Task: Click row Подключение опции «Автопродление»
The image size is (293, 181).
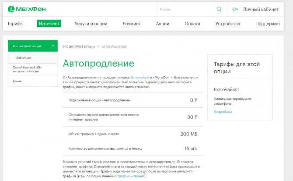Action: tap(133, 100)
